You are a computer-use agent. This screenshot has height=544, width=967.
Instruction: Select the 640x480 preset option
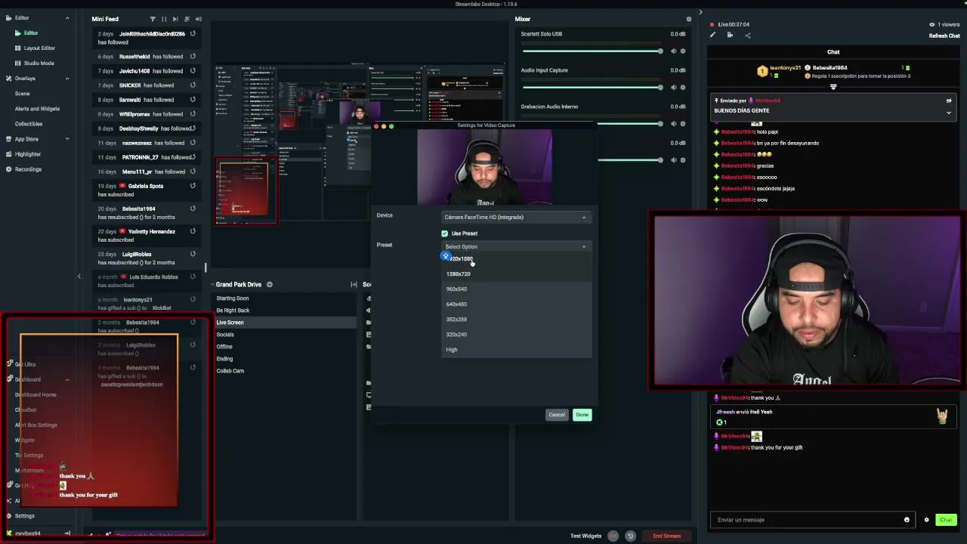(516, 304)
